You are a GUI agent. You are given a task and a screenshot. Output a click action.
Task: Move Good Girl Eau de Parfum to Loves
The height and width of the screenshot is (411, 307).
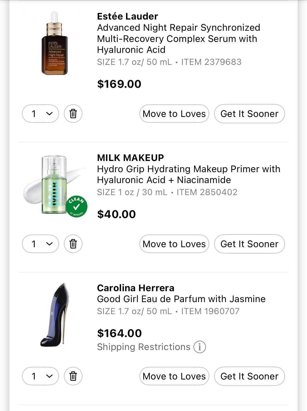point(174,376)
